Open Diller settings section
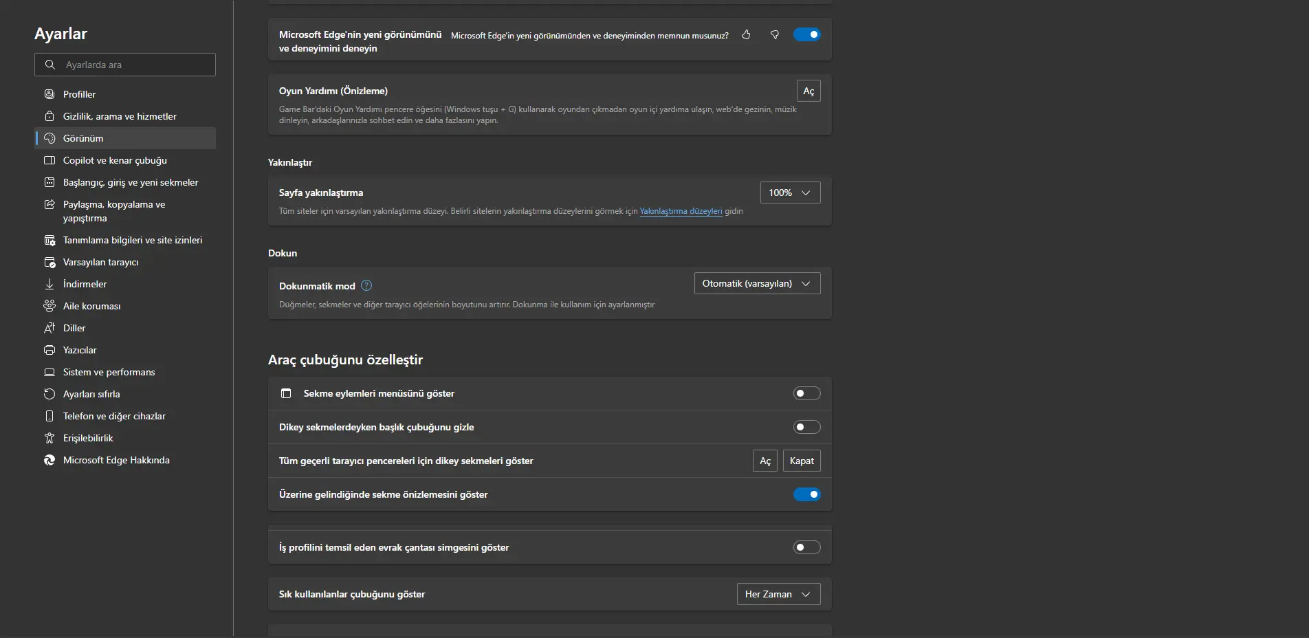This screenshot has width=1309, height=638. click(x=125, y=328)
